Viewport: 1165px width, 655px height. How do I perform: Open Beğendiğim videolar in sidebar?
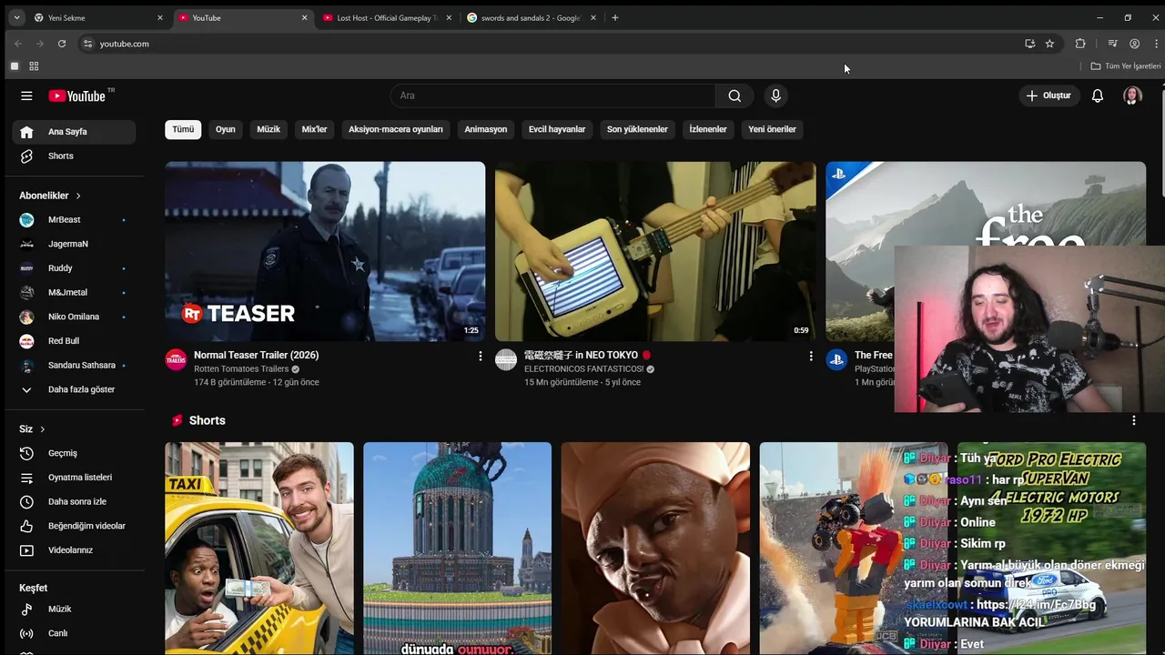coord(74,526)
